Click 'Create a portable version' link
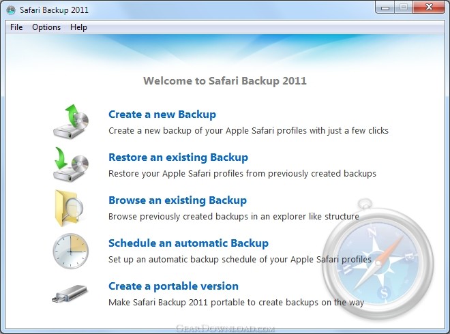The width and height of the screenshot is (450, 334). point(173,286)
